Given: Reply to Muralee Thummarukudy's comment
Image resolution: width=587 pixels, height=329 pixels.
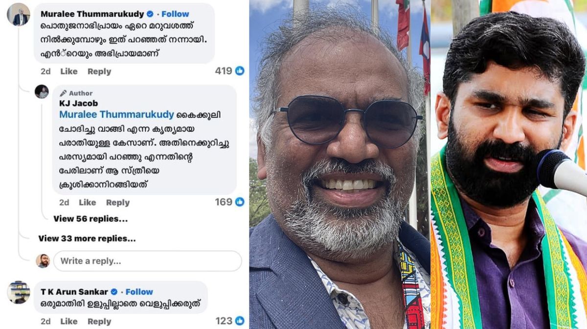Looking at the screenshot, I should [99, 71].
